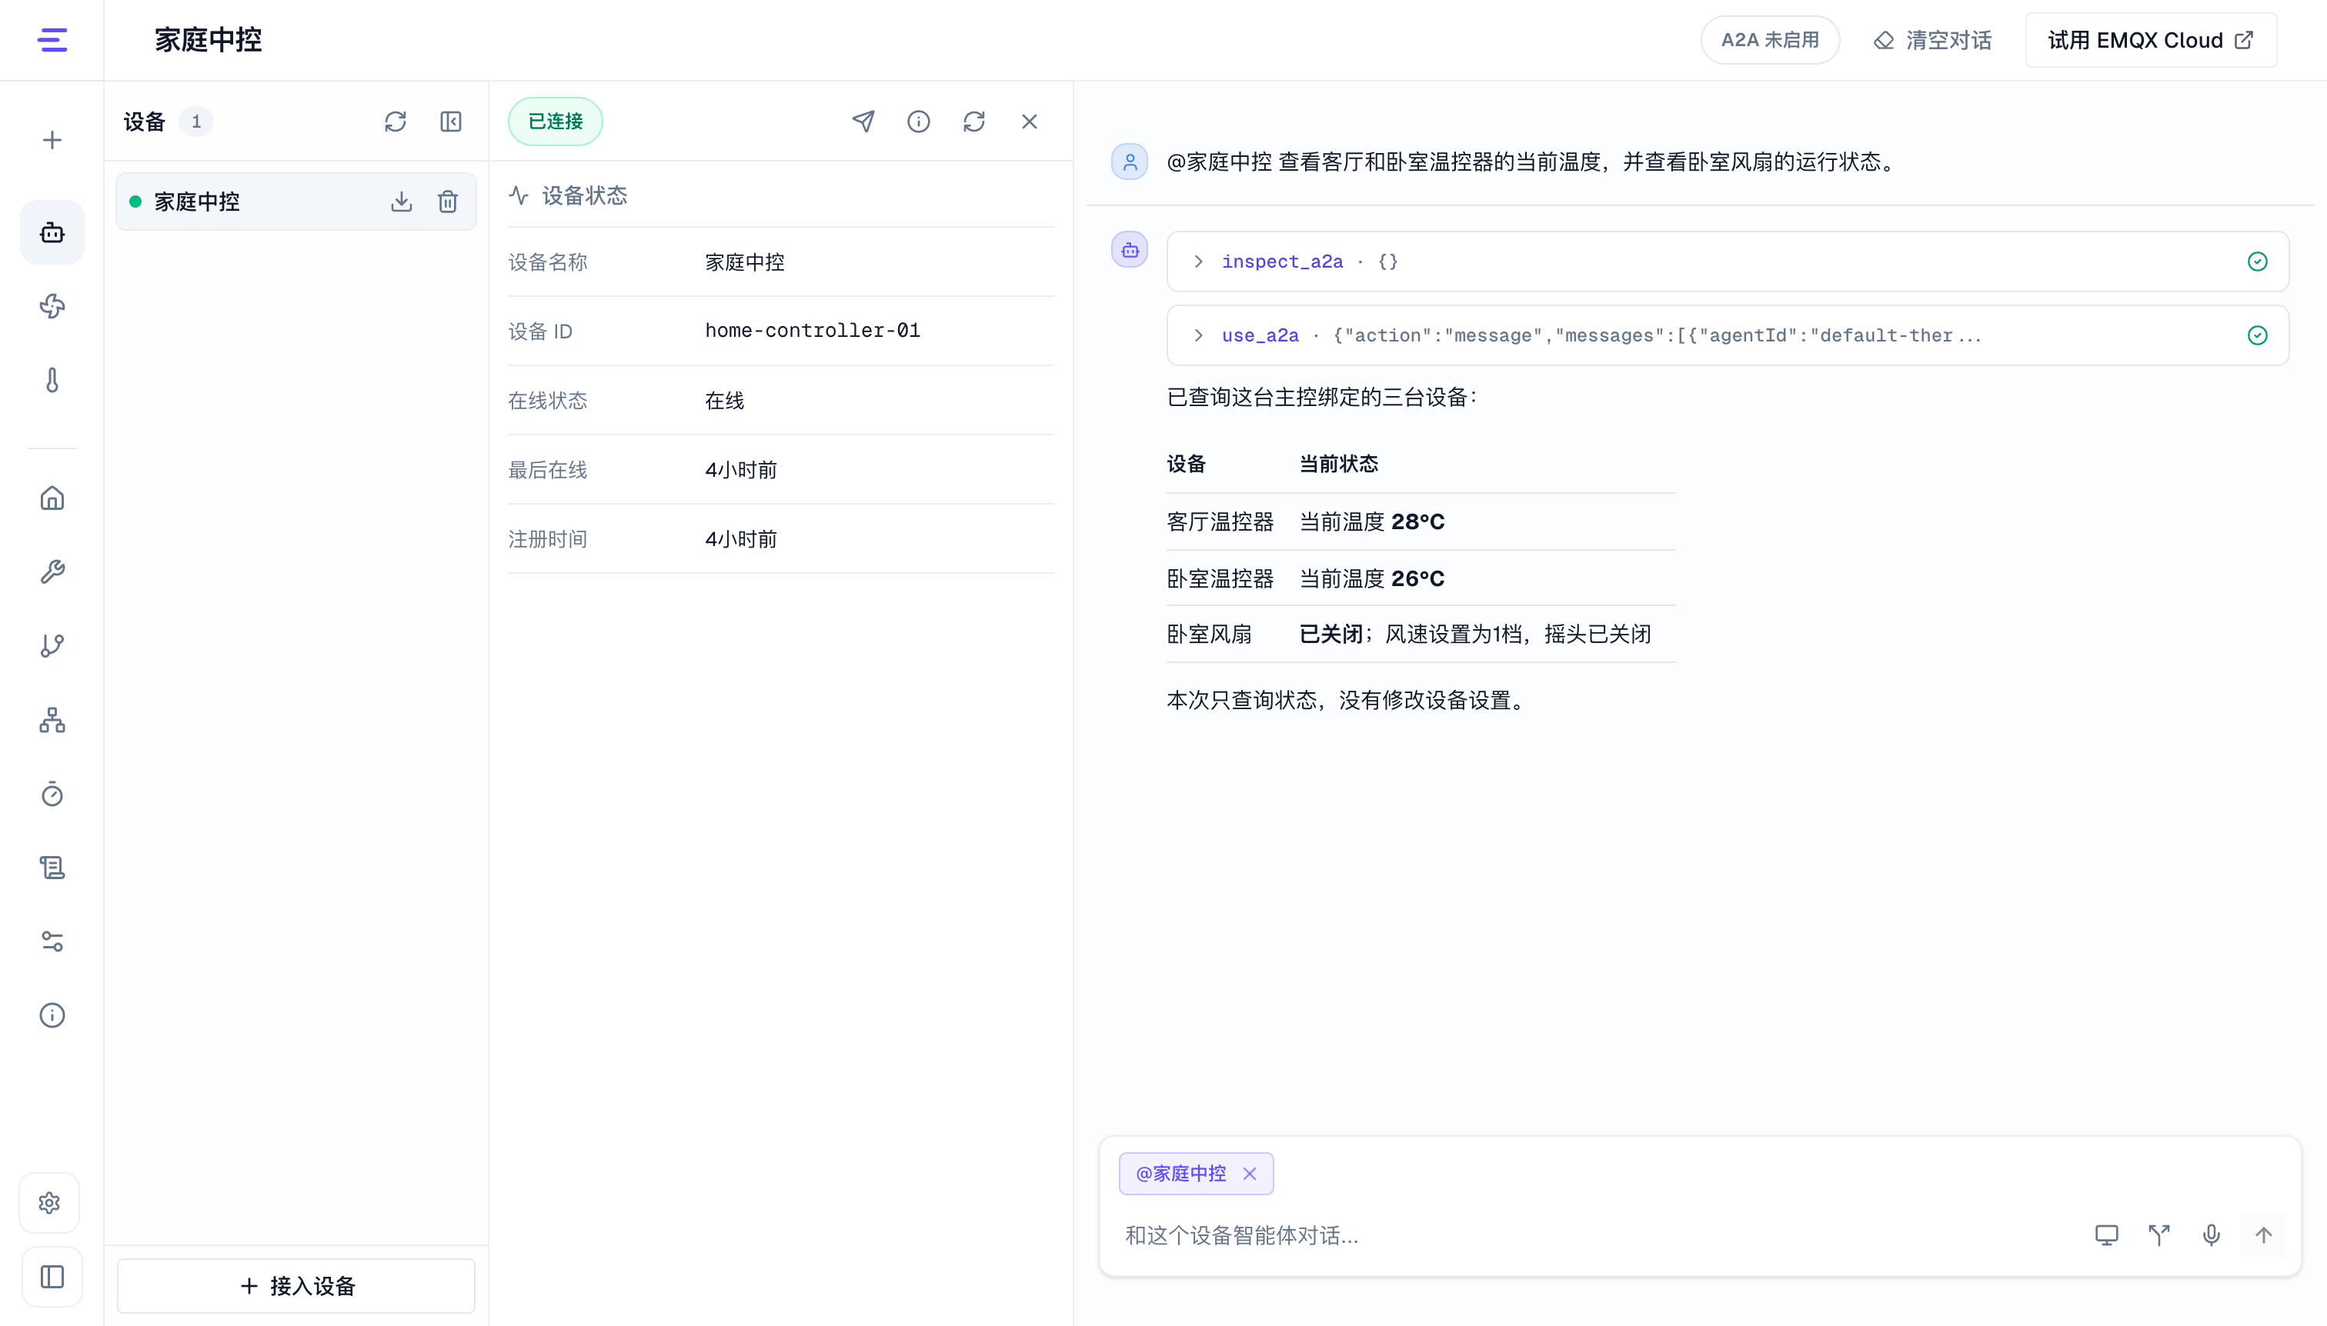Click the monitor screen icon in chat input
This screenshot has width=2327, height=1326.
2106,1235
